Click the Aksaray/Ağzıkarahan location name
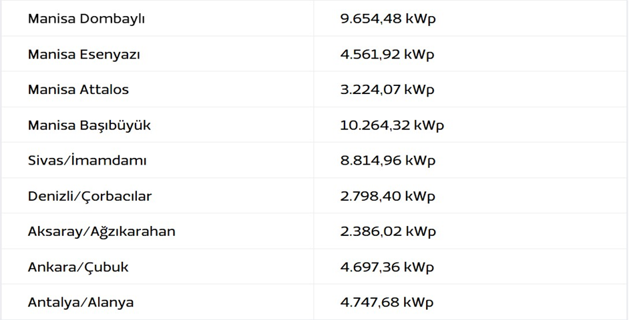631x320 pixels. [x=101, y=231]
